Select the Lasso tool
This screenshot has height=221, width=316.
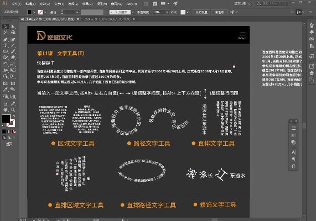(x=13, y=33)
